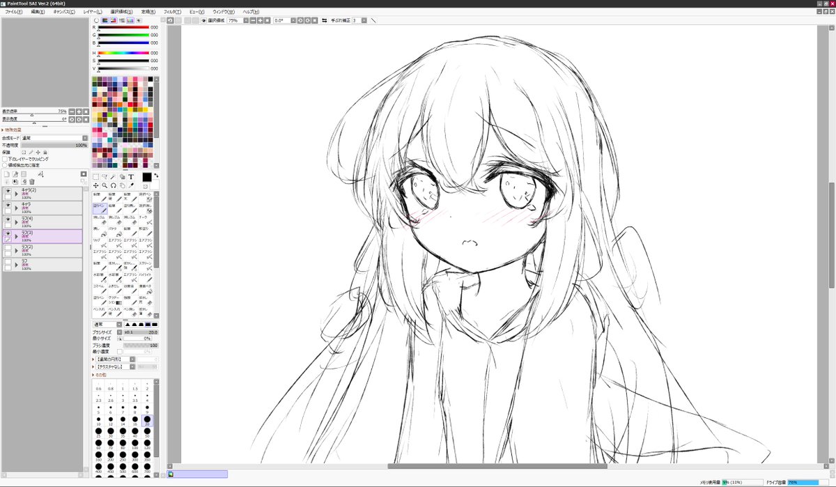This screenshot has height=487, width=836.
Task: Open the ヘルプ(H) menu
Action: point(251,12)
